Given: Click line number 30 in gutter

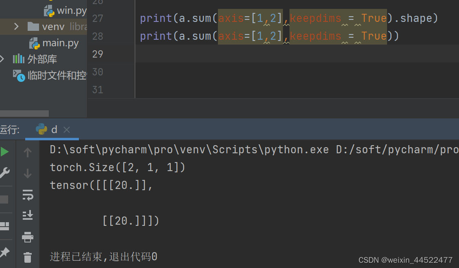Looking at the screenshot, I should tap(98, 72).
